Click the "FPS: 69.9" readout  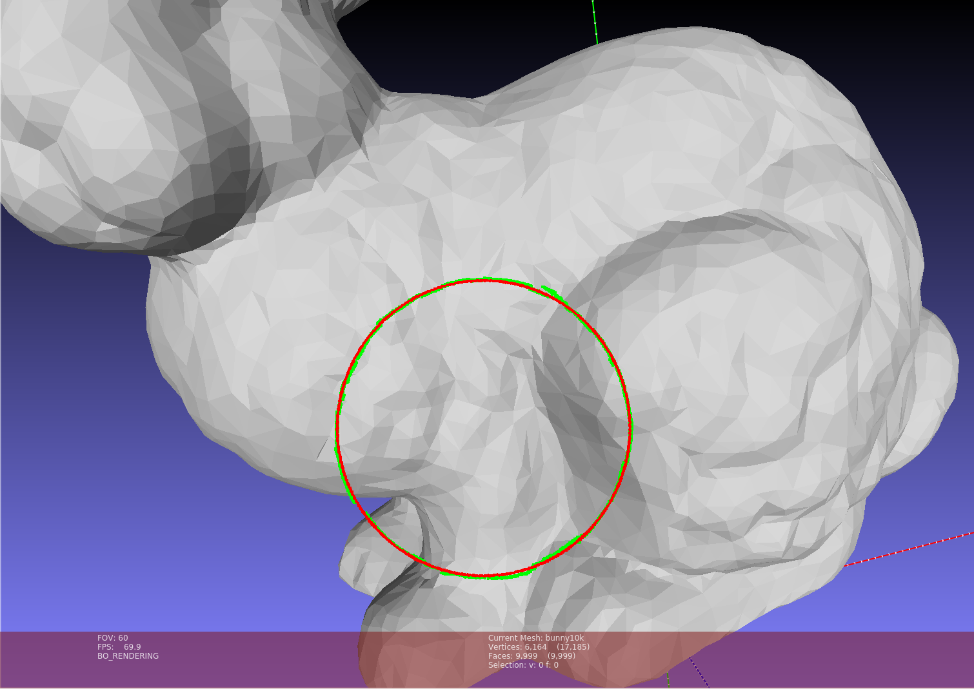[119, 647]
